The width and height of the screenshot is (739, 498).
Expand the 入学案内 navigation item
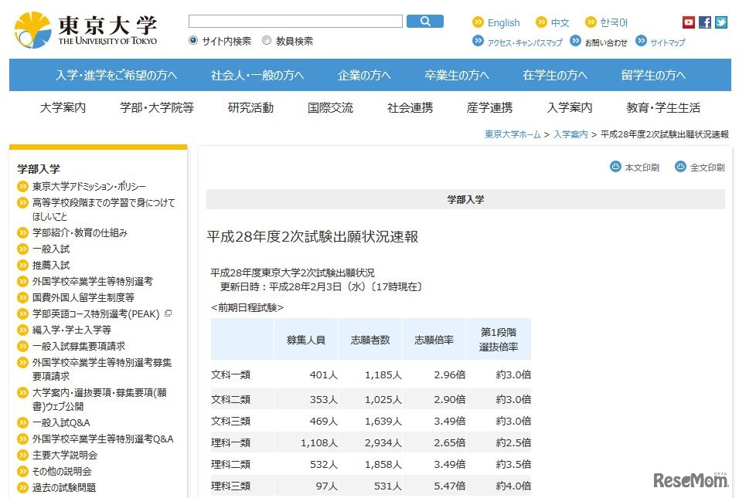[569, 108]
